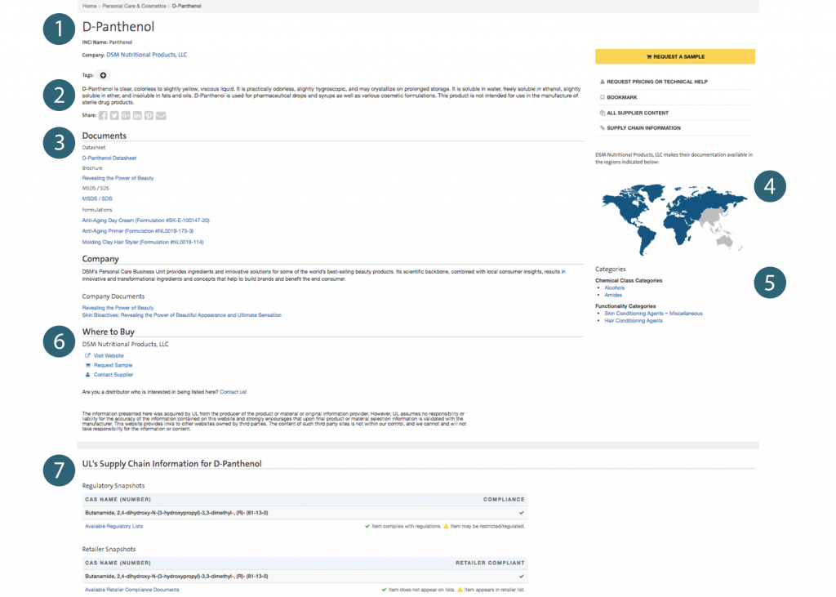Click the Visit Website link
This screenshot has height=597, width=836.
tap(109, 356)
